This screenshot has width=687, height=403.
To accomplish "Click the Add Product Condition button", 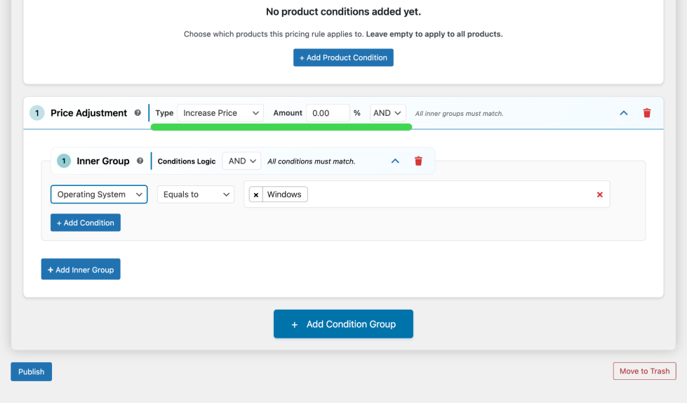I will (343, 58).
